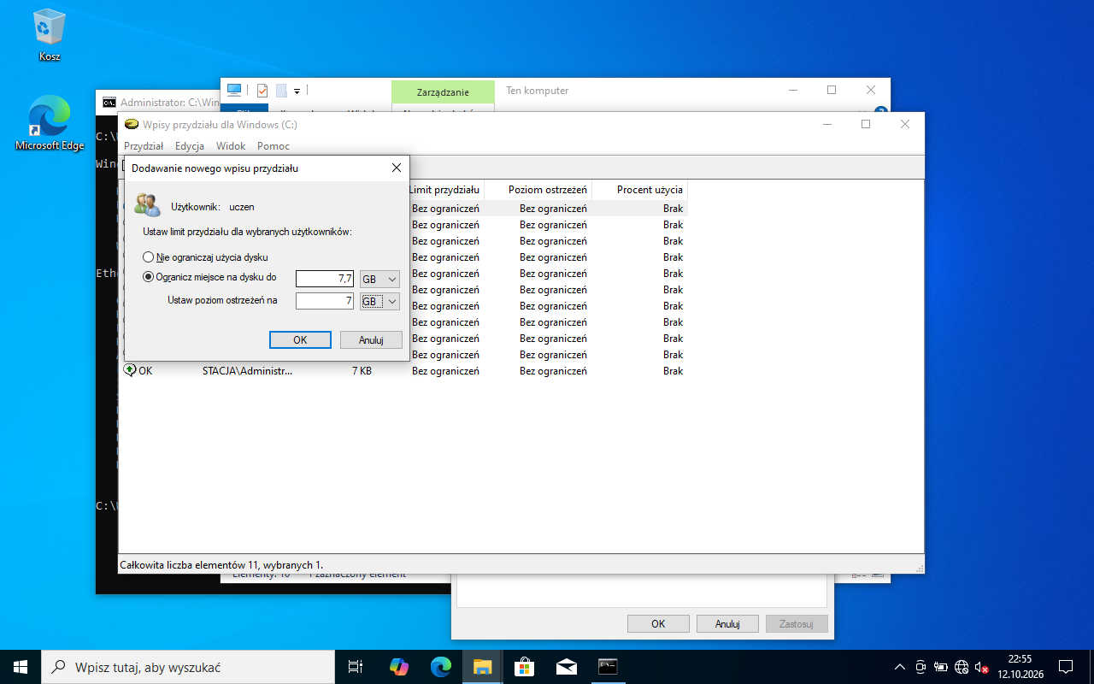This screenshot has height=684, width=1094.
Task: Confirm with OK in the new quota entry dialog
Action: coord(300,339)
